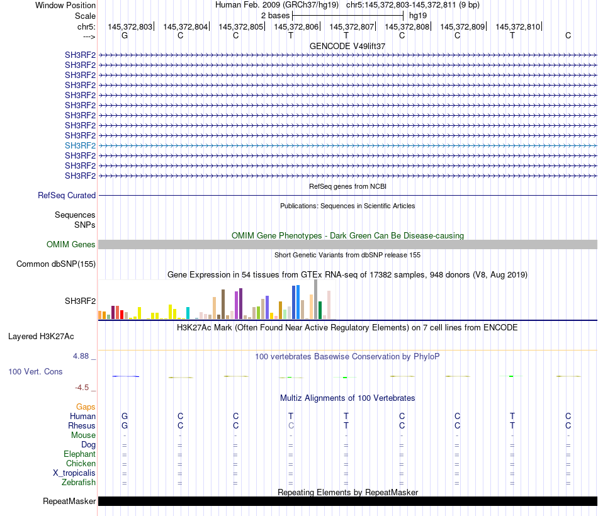Click the Chicken species row label

coord(81,463)
